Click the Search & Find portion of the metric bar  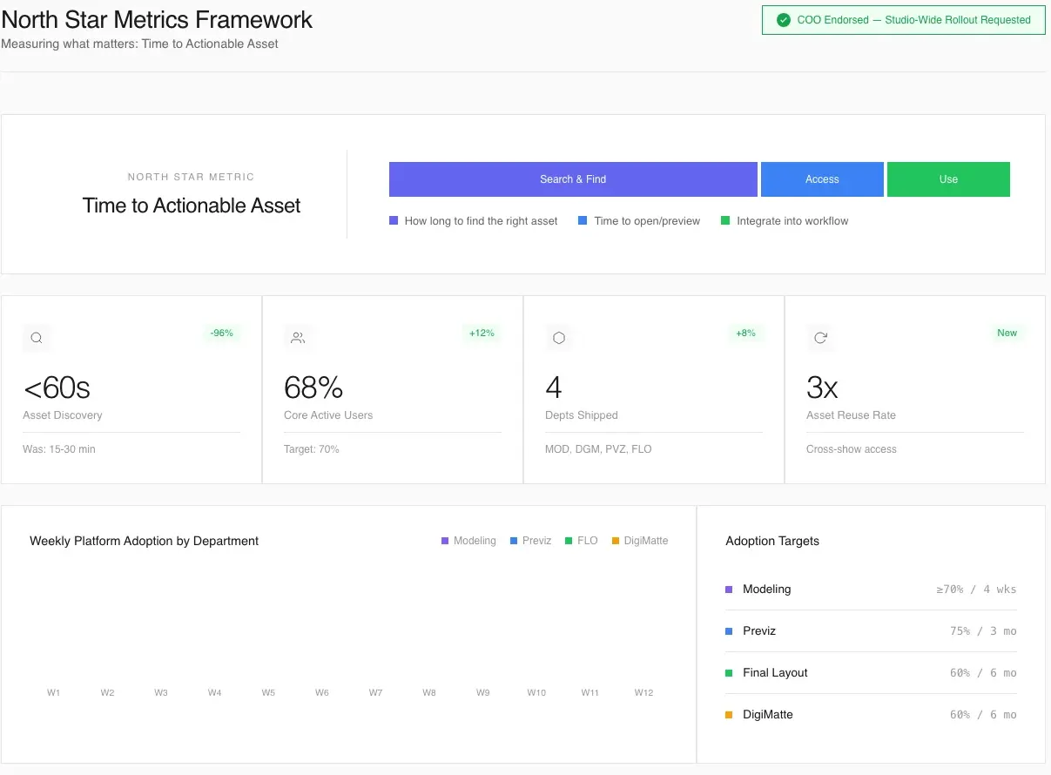573,179
